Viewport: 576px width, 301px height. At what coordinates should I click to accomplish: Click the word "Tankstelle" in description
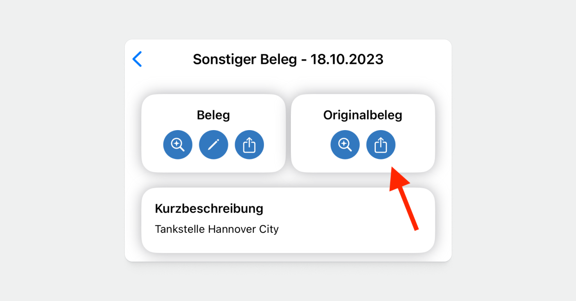click(180, 229)
